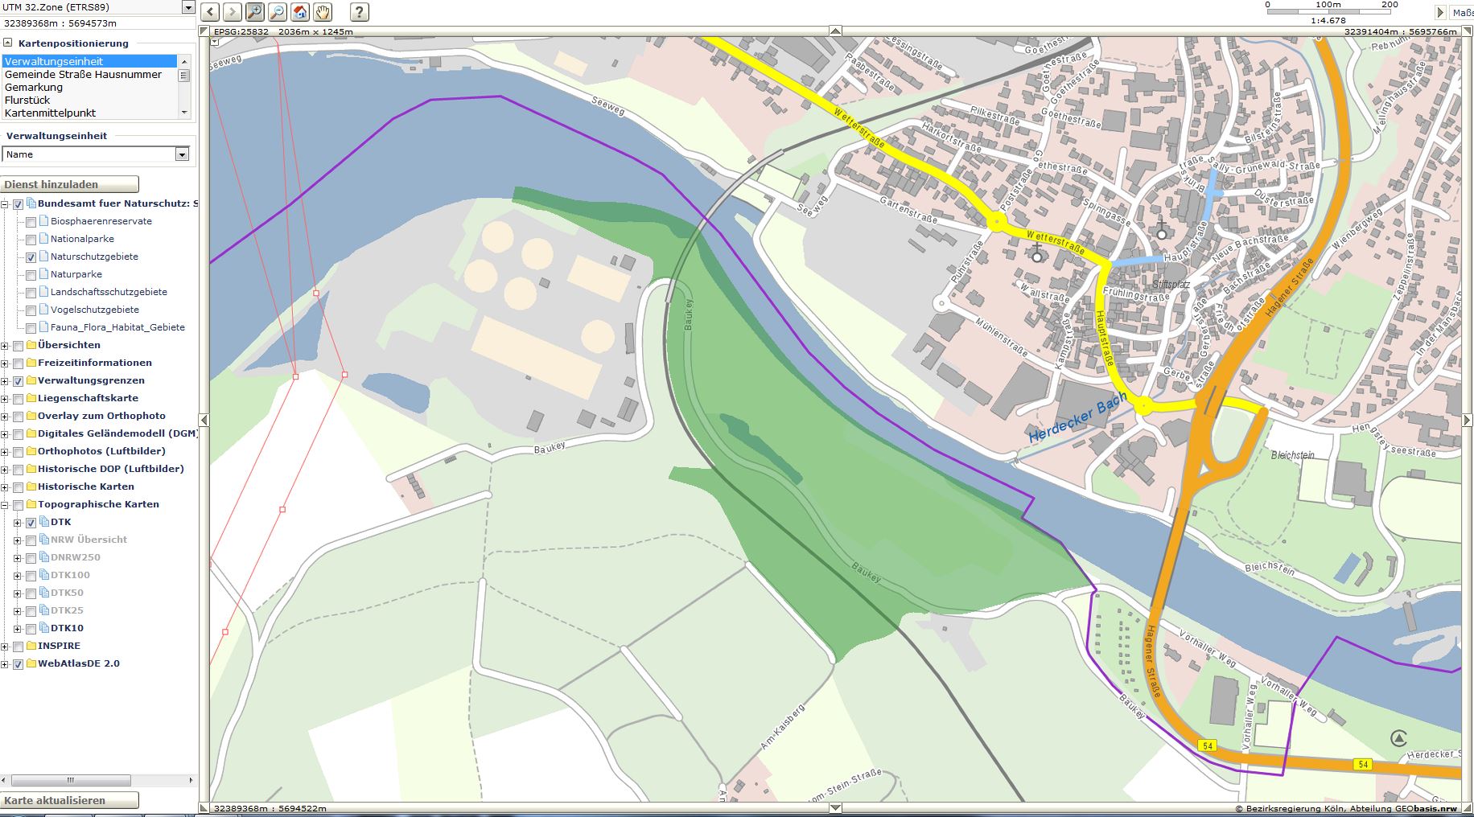Pan map north using top edge arrow
The height and width of the screenshot is (817, 1474).
(835, 31)
